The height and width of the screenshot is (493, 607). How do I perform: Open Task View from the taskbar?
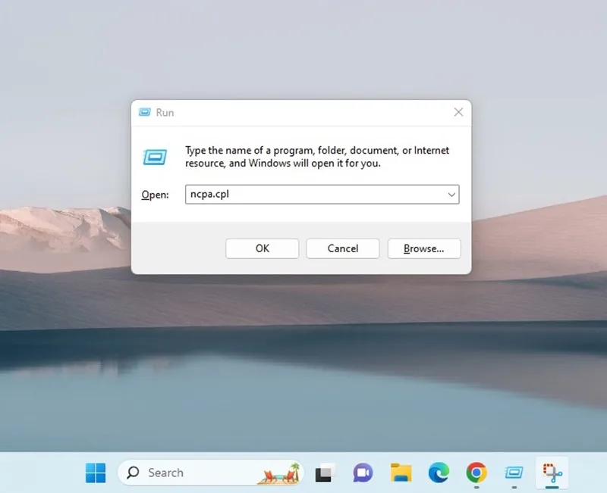coord(325,473)
